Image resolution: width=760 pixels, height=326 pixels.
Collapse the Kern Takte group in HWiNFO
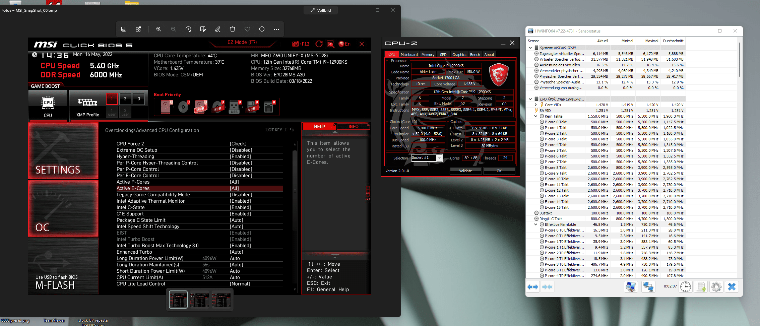[x=536, y=116]
